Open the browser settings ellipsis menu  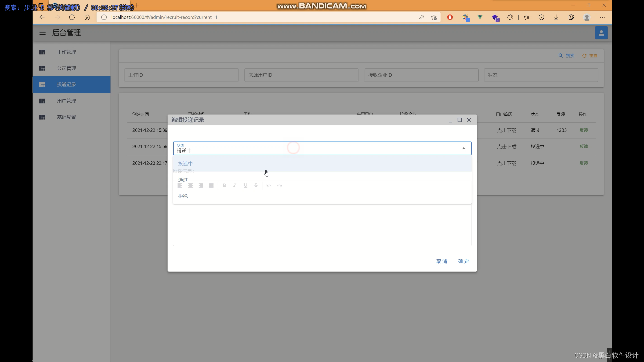602,17
